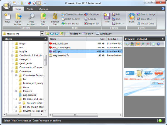167x125 pixels.
Task: Start Convert Archives from the ribbon
Action: 72,14
